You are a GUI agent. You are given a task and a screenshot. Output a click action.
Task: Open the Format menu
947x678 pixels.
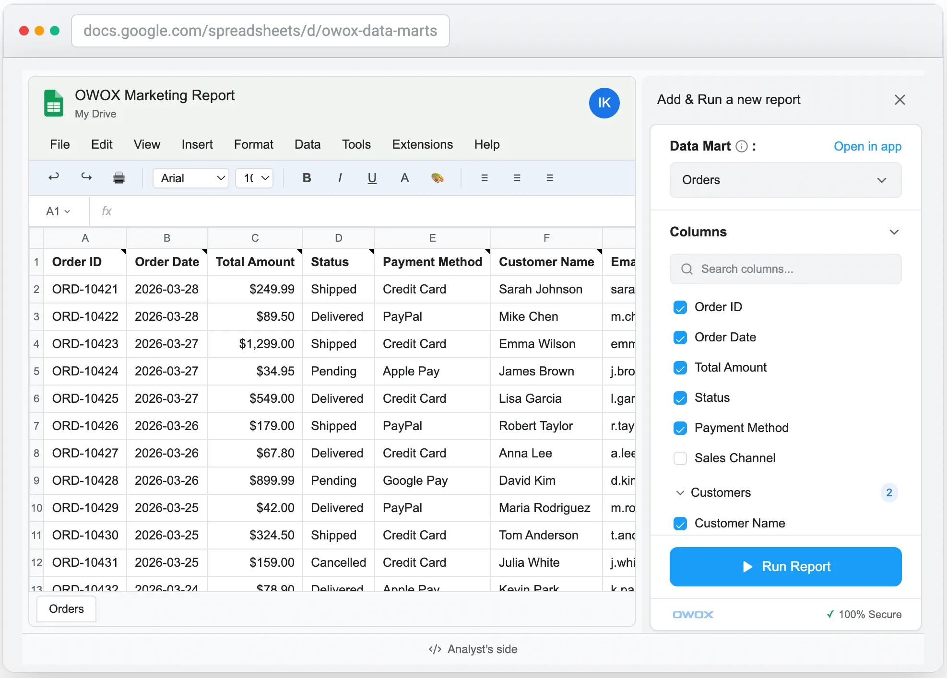point(253,144)
